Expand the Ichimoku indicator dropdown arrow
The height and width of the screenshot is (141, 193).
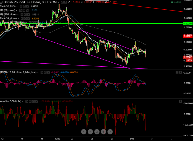pos(26,22)
